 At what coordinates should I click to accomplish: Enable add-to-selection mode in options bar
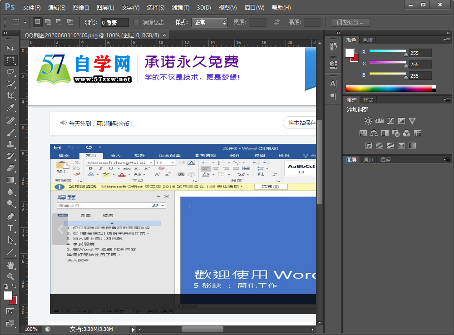(x=48, y=21)
